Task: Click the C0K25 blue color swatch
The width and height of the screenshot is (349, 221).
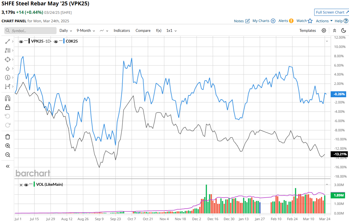Action: pyautogui.click(x=64, y=41)
